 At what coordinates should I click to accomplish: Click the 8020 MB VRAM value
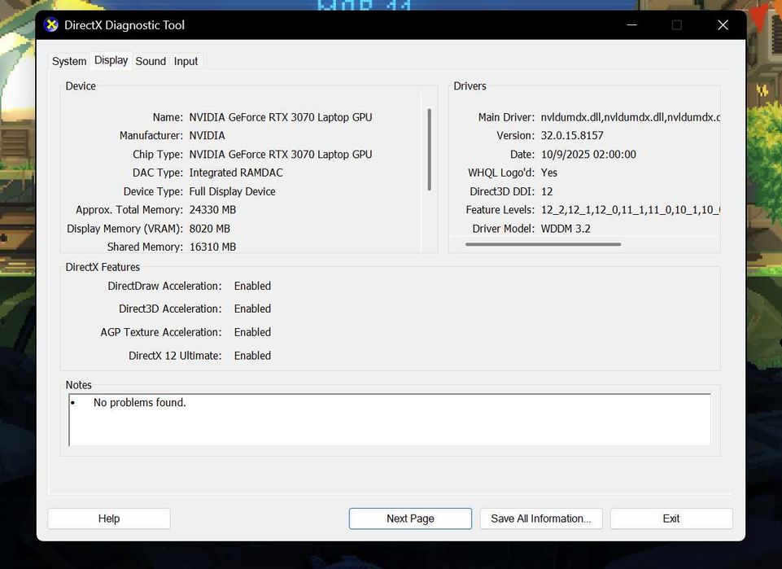209,229
